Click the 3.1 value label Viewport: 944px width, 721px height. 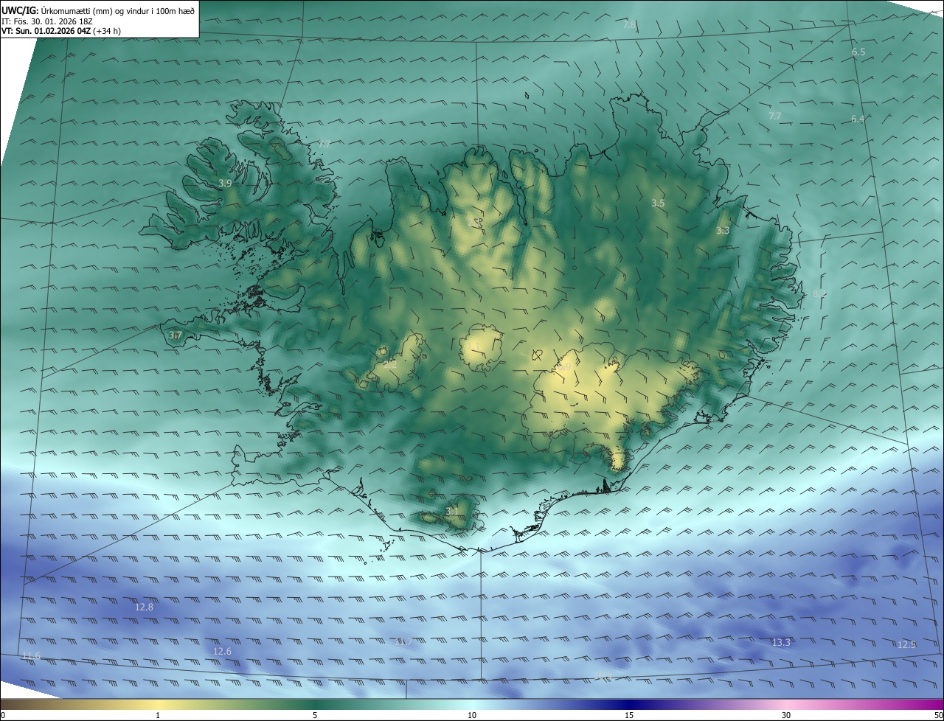452,511
